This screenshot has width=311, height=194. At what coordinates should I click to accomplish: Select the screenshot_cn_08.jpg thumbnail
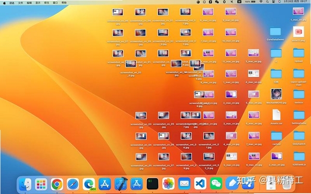[x=140, y=12]
